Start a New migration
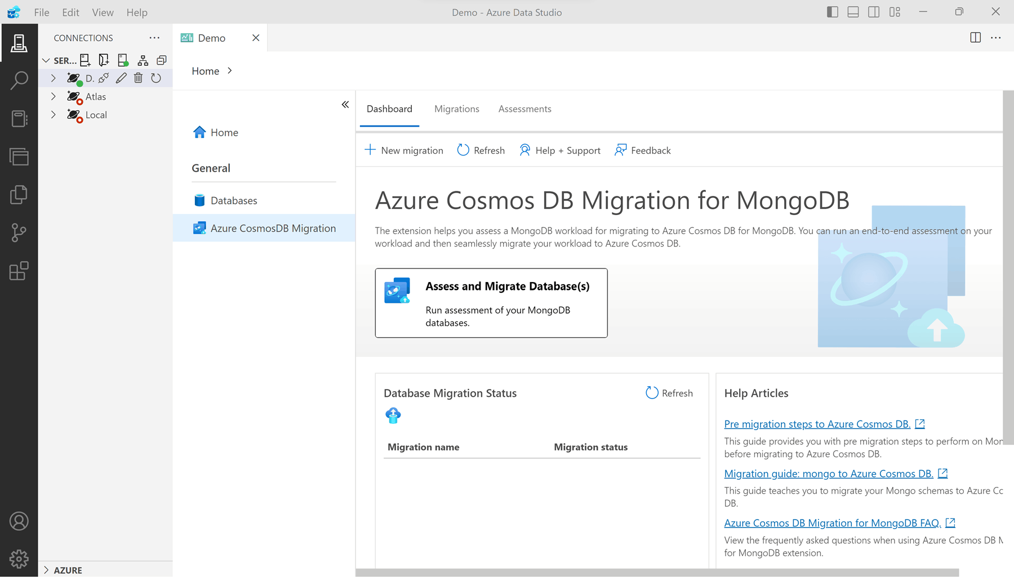Viewport: 1014px width, 577px height. [x=403, y=150]
